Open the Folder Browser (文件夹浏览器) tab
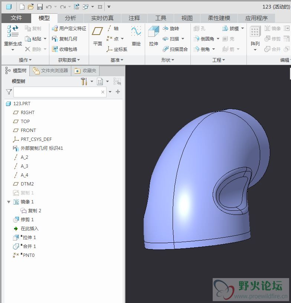This screenshot has height=303, width=291. [x=50, y=71]
